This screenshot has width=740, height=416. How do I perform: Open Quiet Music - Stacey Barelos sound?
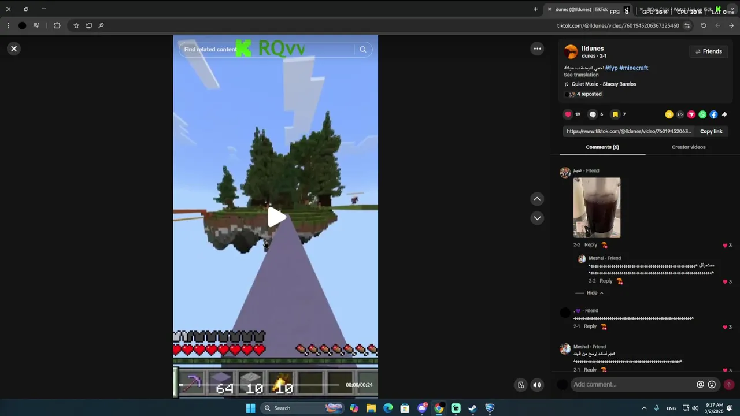coord(604,84)
